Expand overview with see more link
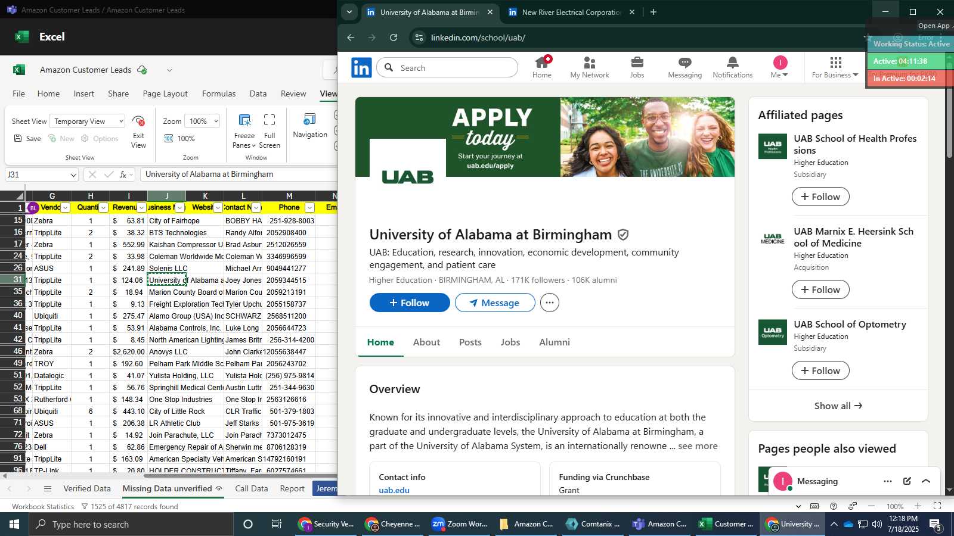The width and height of the screenshot is (954, 536). [698, 446]
